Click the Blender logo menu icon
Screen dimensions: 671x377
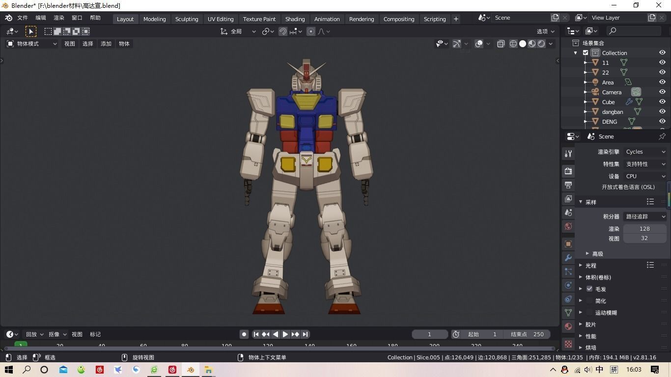coord(8,18)
